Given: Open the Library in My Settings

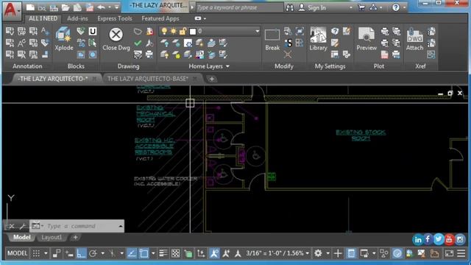Looking at the screenshot, I should [x=318, y=39].
